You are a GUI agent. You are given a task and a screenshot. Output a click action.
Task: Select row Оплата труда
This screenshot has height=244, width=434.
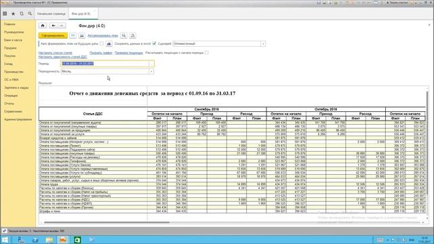232,184
